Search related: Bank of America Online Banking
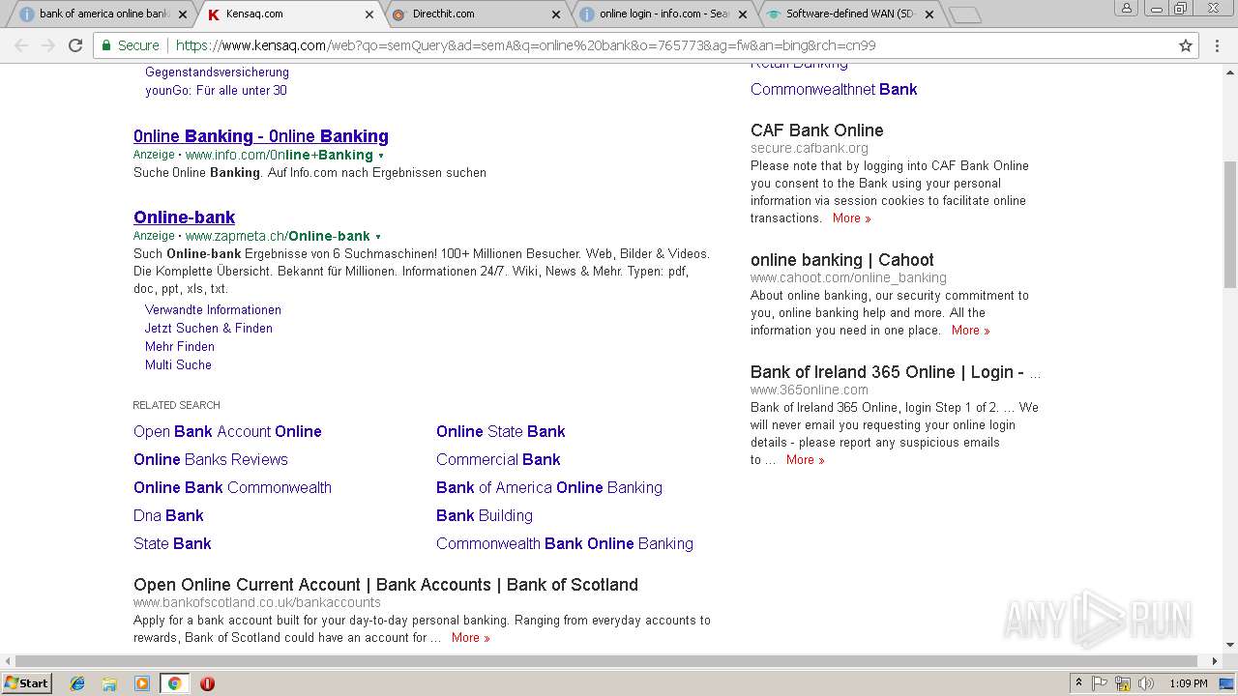The height and width of the screenshot is (696, 1238). pos(549,488)
